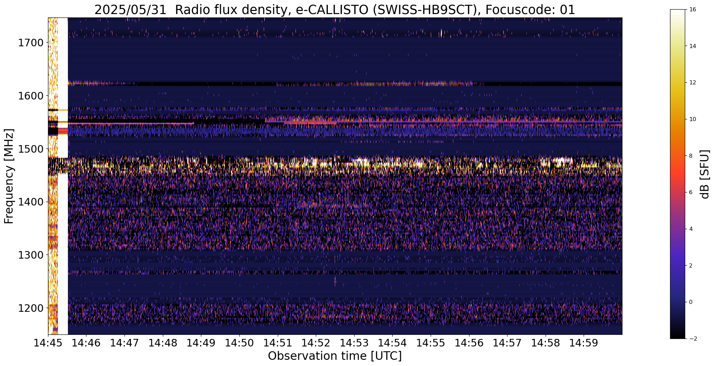Click the colorbar gradient scale

pos(678,174)
